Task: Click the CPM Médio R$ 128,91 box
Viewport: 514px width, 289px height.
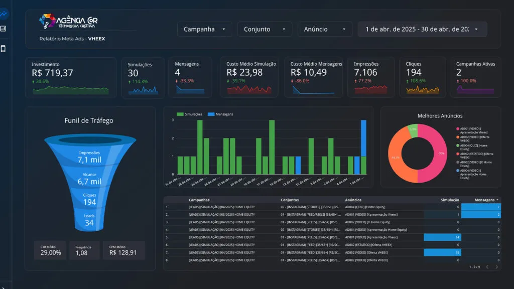Action: pyautogui.click(x=123, y=250)
